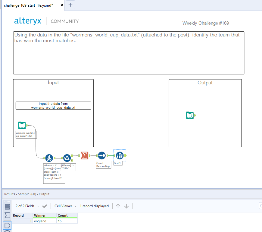Click the checkmark apply icon in results toolbar
The image size is (262, 232).
click(45, 206)
